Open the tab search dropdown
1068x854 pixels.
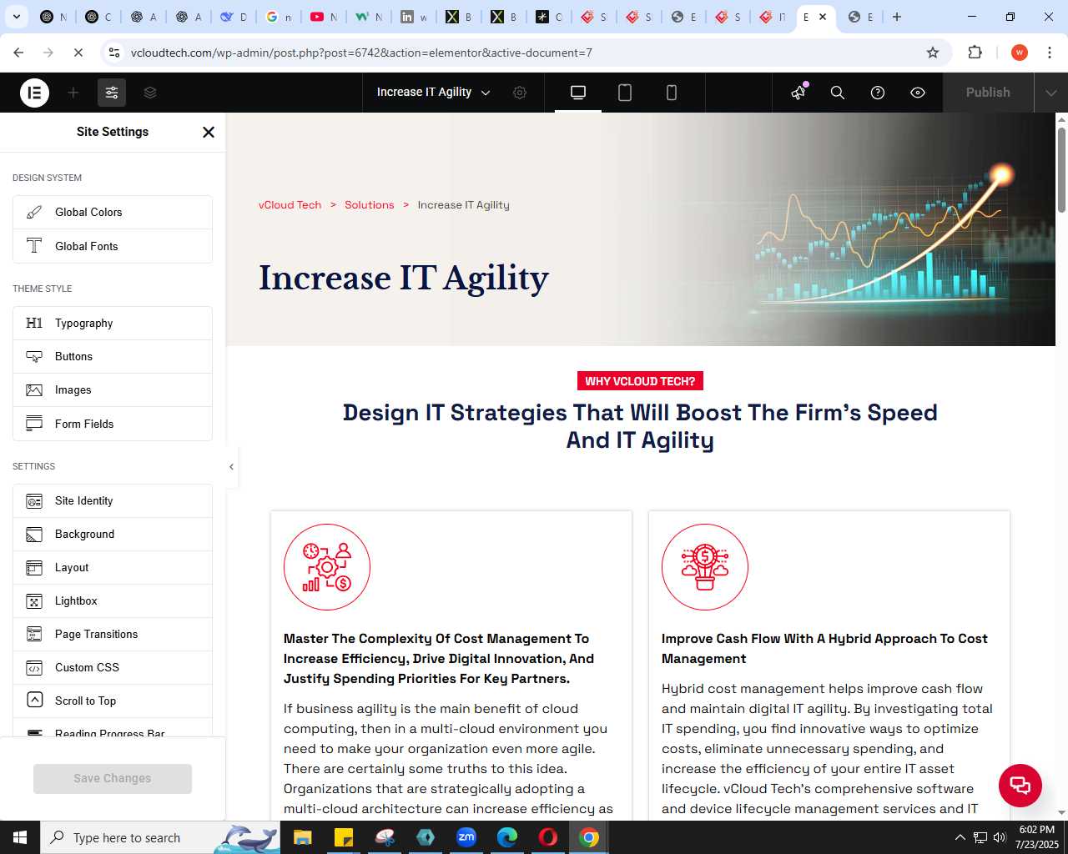click(x=16, y=17)
